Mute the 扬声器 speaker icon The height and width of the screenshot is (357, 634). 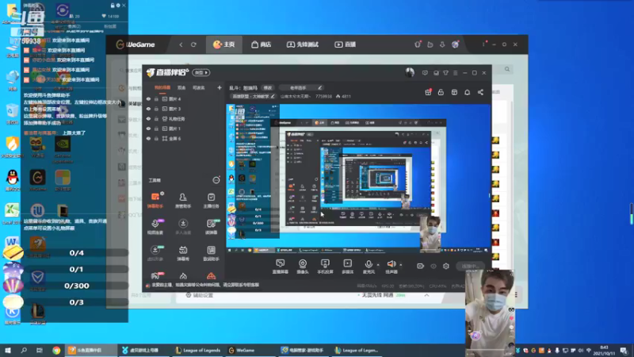(391, 264)
